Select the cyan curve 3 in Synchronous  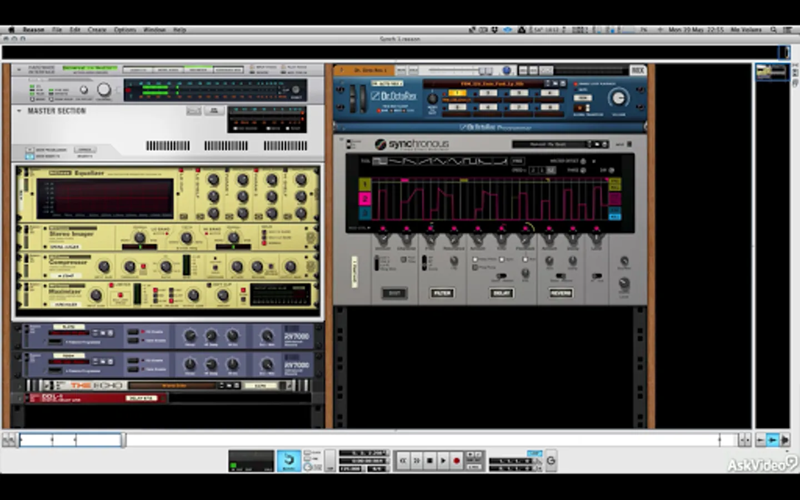(x=364, y=213)
